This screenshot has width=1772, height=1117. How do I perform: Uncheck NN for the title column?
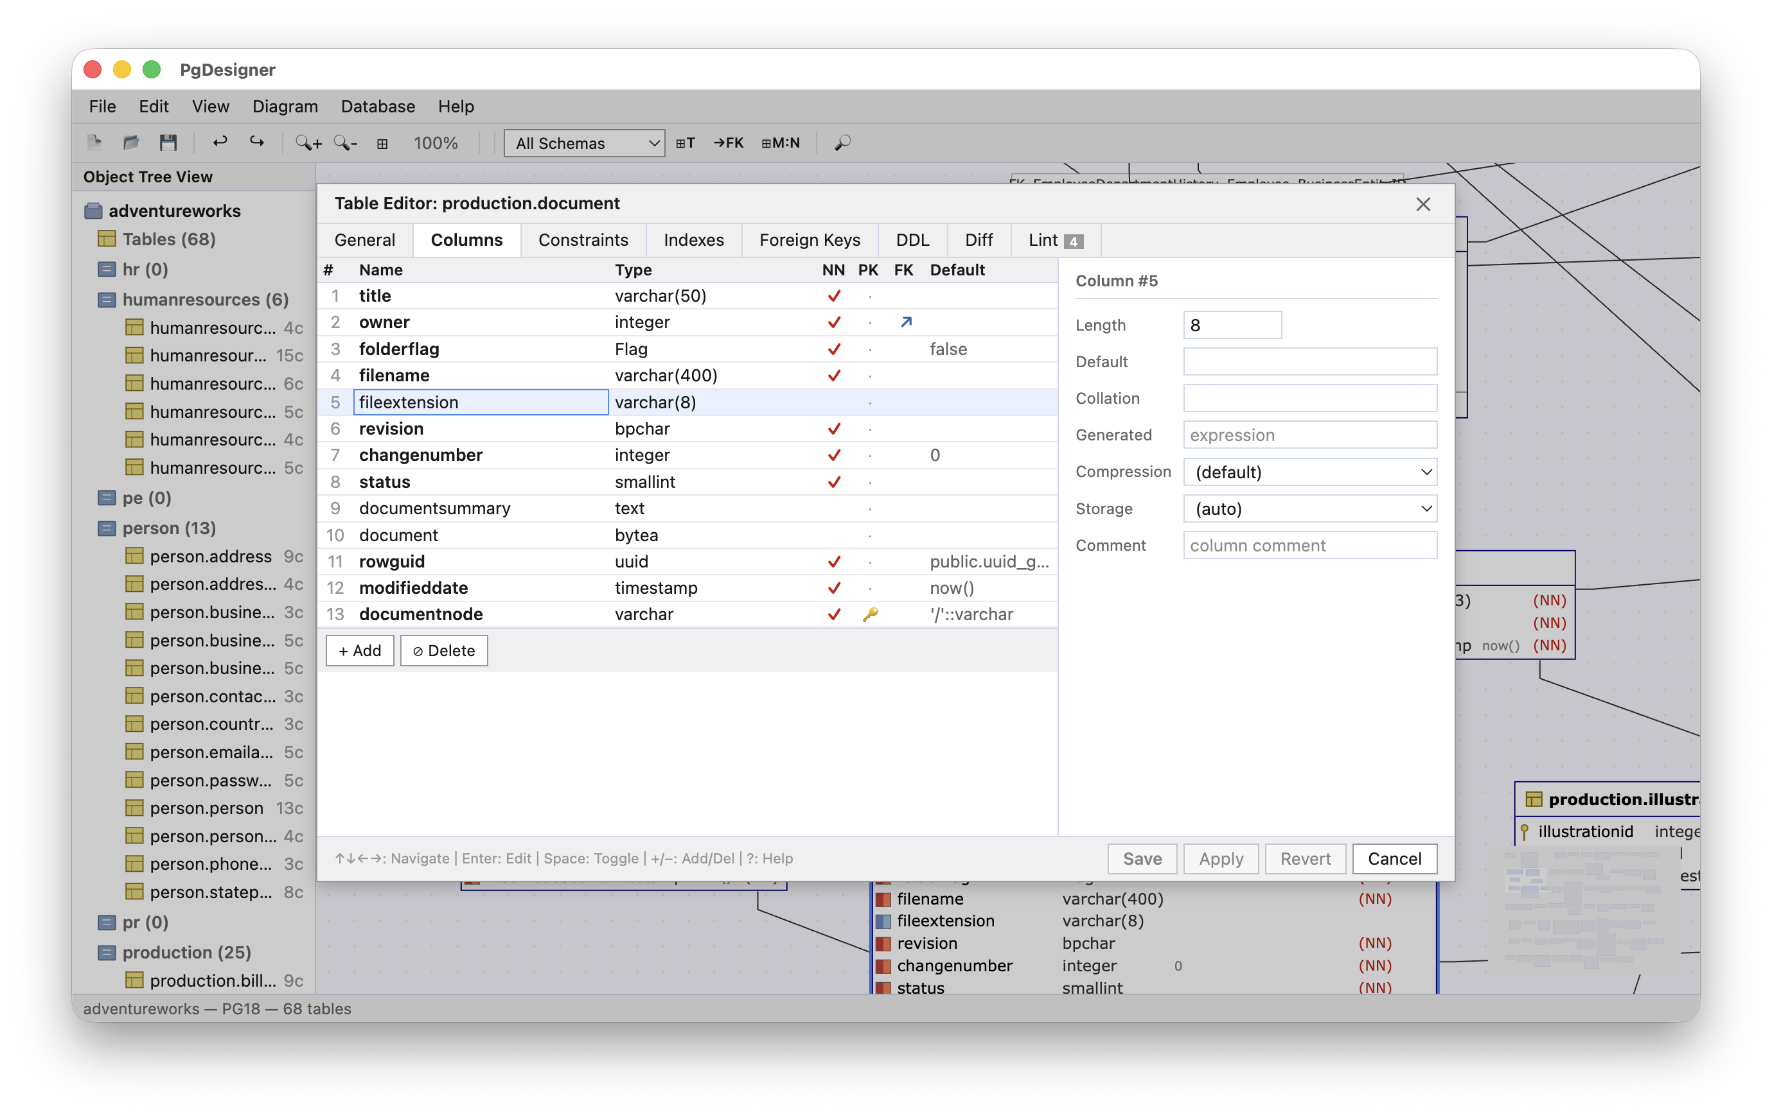pyautogui.click(x=834, y=295)
